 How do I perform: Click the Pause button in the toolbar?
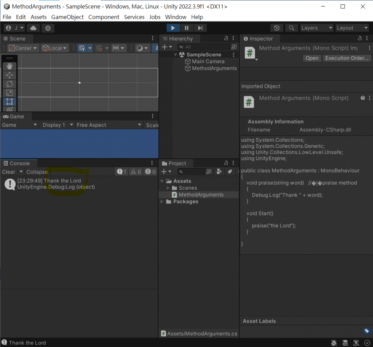click(x=186, y=28)
